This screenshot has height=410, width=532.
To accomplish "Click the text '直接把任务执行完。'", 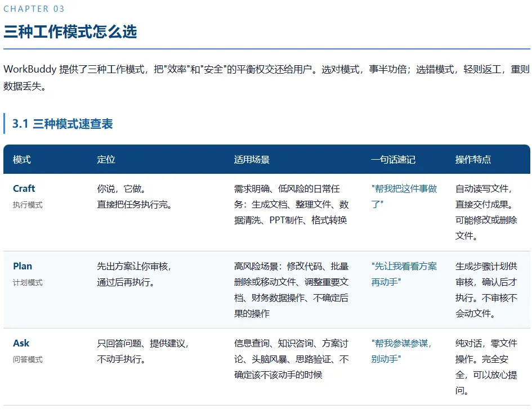I will click(x=135, y=204).
